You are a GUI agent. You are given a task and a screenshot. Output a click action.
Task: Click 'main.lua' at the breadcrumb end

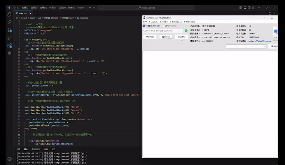84,18
